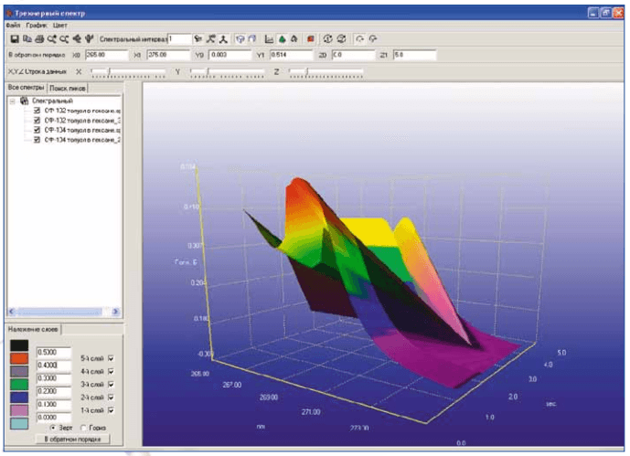The image size is (630, 456).
Task: Switch to the Поиск пиков tab
Action: (67, 88)
